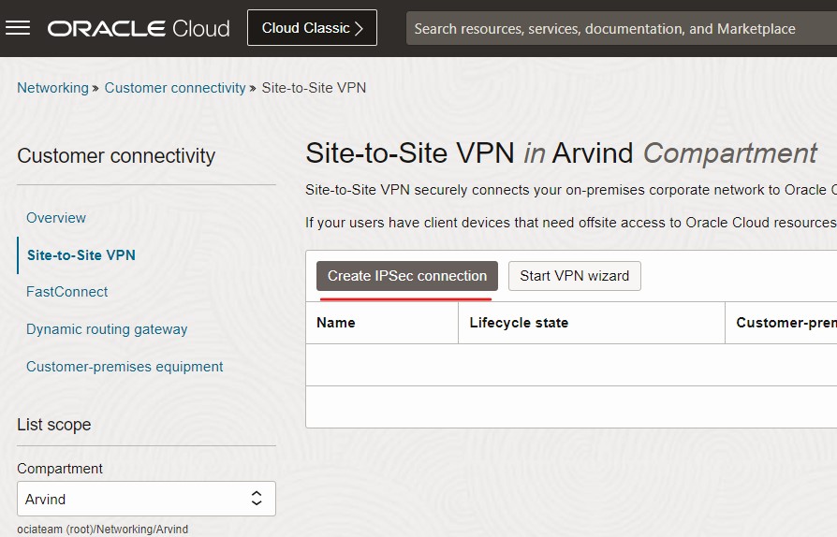Click the ociateam (root)/Networking/Arvind path text
The image size is (837, 537).
[x=103, y=530]
